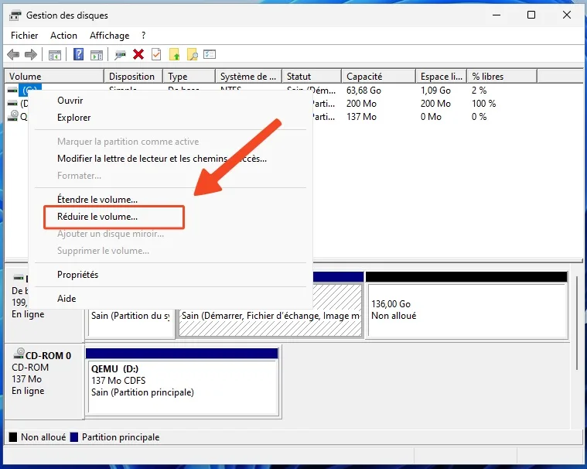
Task: Click the checklist settings toolbar icon
Action: pos(210,55)
